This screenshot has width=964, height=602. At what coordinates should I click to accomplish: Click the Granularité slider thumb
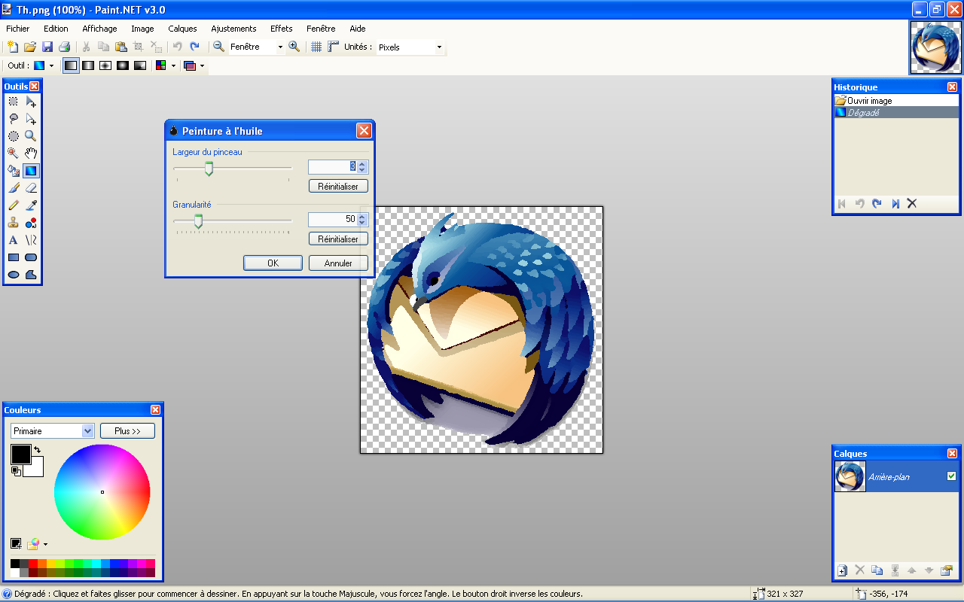pyautogui.click(x=198, y=221)
